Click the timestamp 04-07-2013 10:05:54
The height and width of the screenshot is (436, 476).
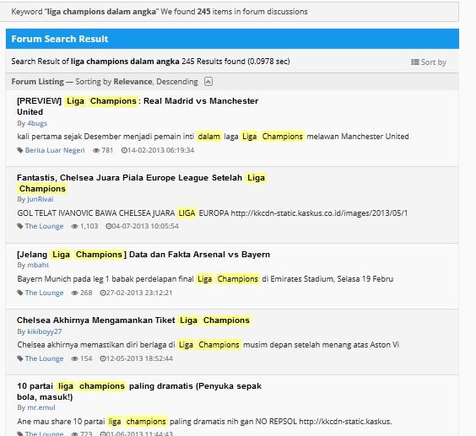tap(145, 226)
